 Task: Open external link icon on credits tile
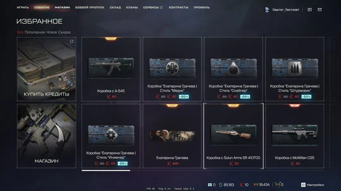(x=72, y=42)
